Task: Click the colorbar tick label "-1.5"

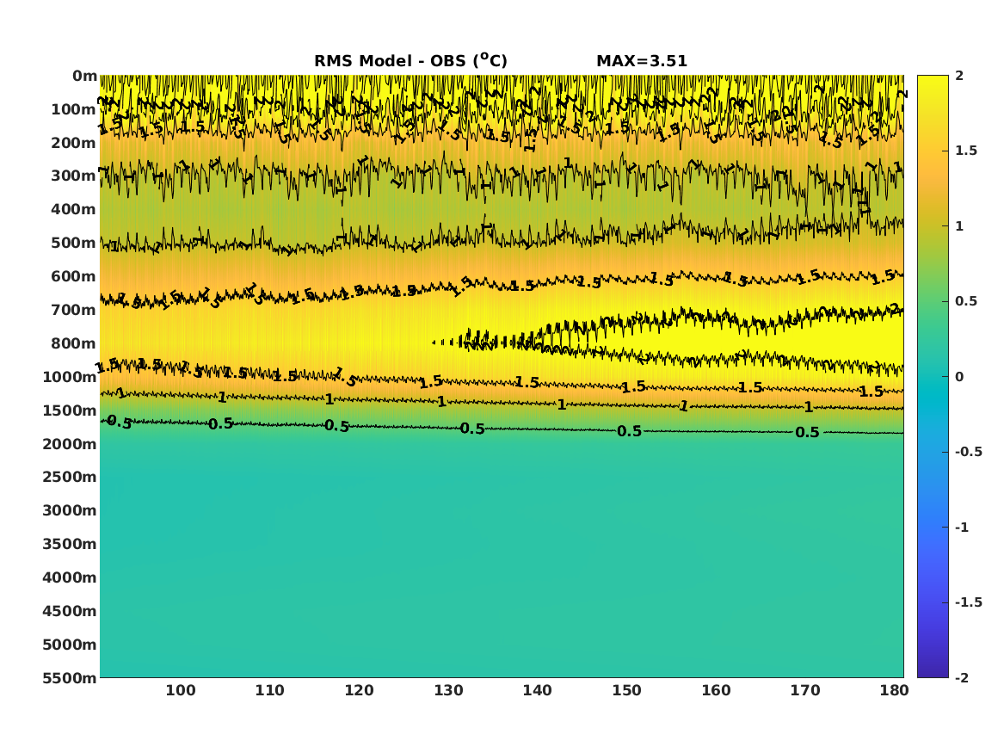Action: point(968,602)
